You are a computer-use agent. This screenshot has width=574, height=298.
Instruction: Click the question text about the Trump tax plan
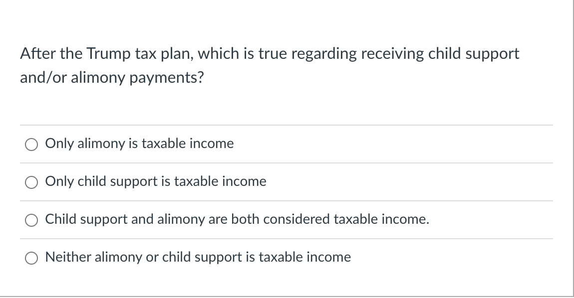point(270,65)
